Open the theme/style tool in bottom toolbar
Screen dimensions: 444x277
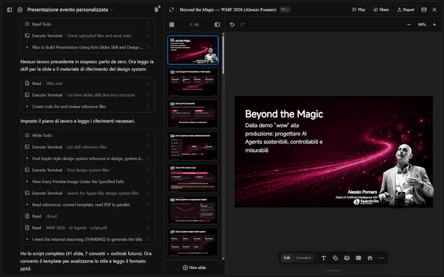[x=370, y=258]
